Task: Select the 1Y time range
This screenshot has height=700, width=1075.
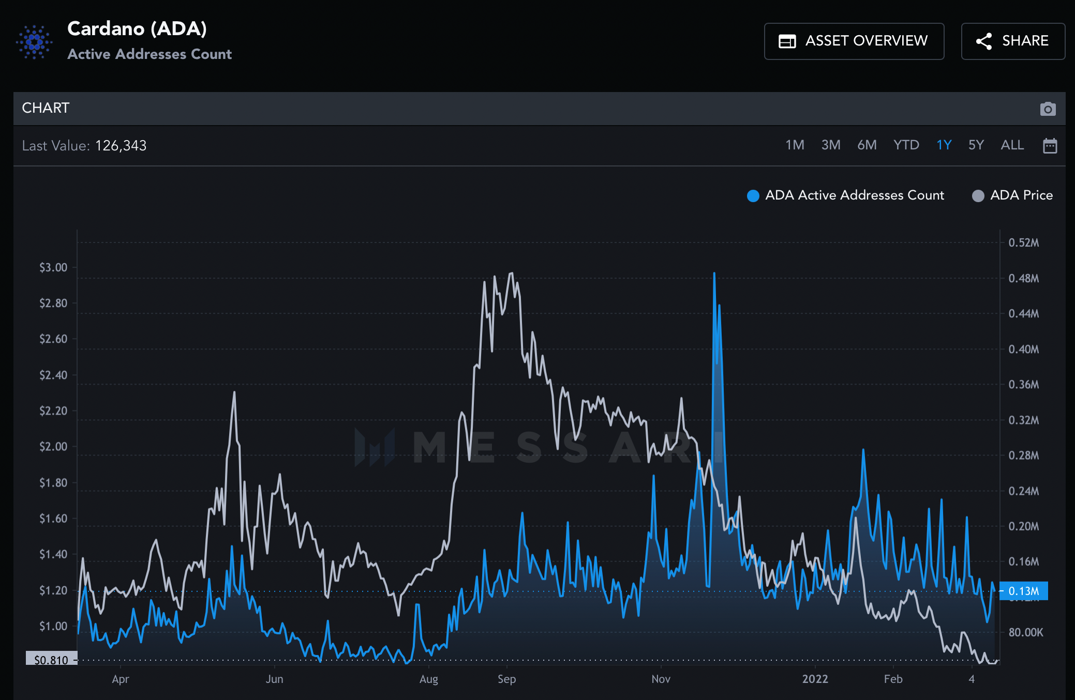Action: tap(944, 145)
